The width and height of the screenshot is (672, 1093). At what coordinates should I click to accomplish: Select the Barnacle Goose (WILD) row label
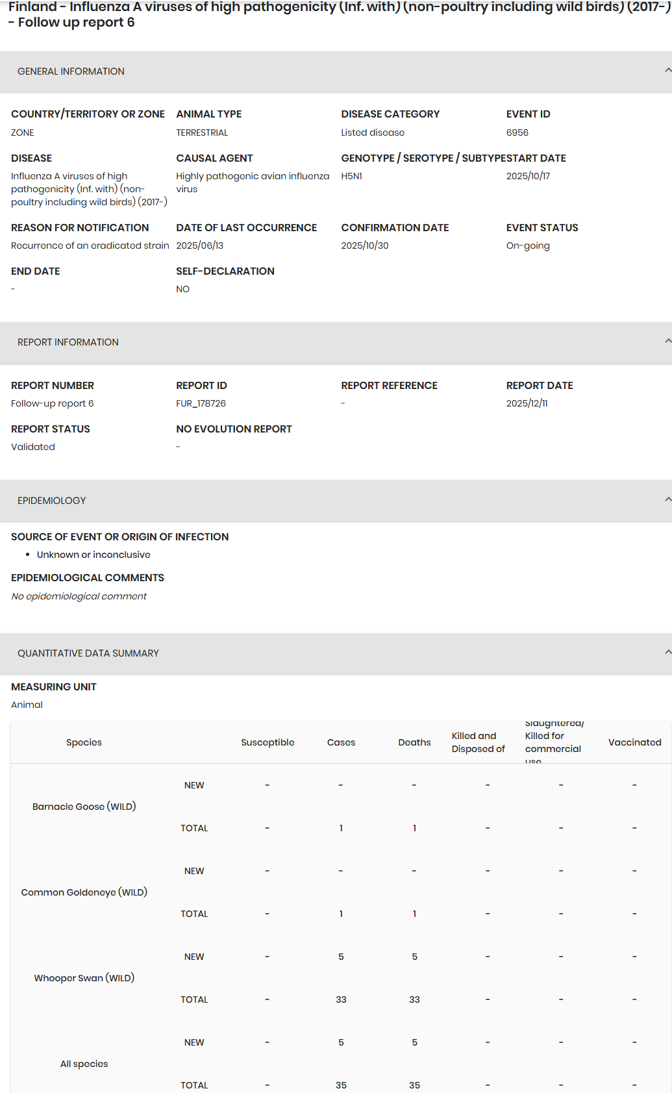coord(84,807)
